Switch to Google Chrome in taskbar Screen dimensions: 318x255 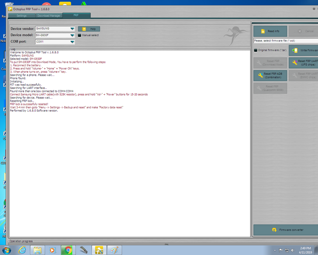(x=68, y=250)
